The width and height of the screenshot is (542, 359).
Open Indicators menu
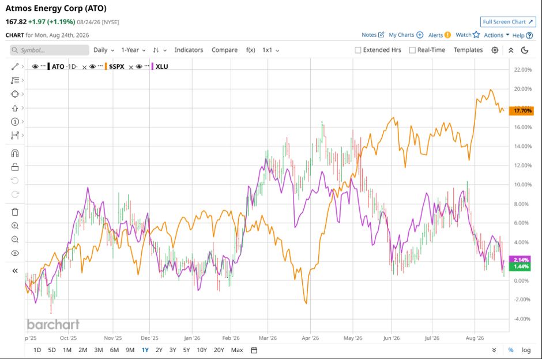click(189, 50)
